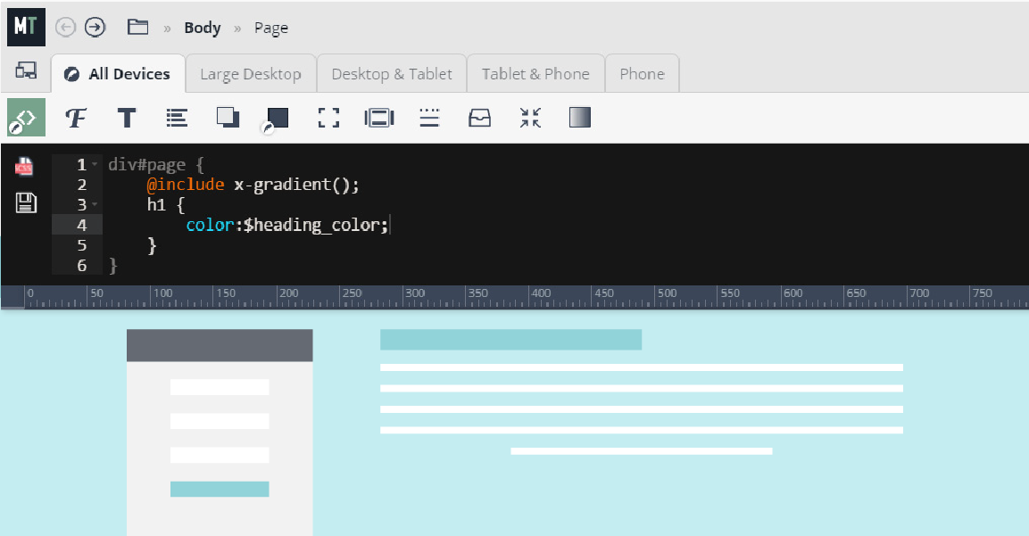Click ruler mark 500
Screen dimensions: 1029x536
click(668, 293)
